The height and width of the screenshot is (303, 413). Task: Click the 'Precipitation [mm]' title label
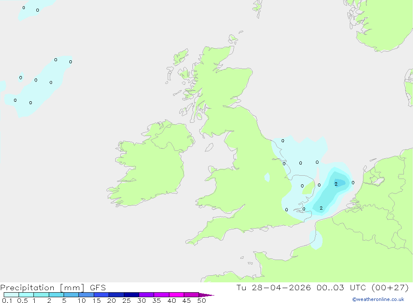(42, 288)
